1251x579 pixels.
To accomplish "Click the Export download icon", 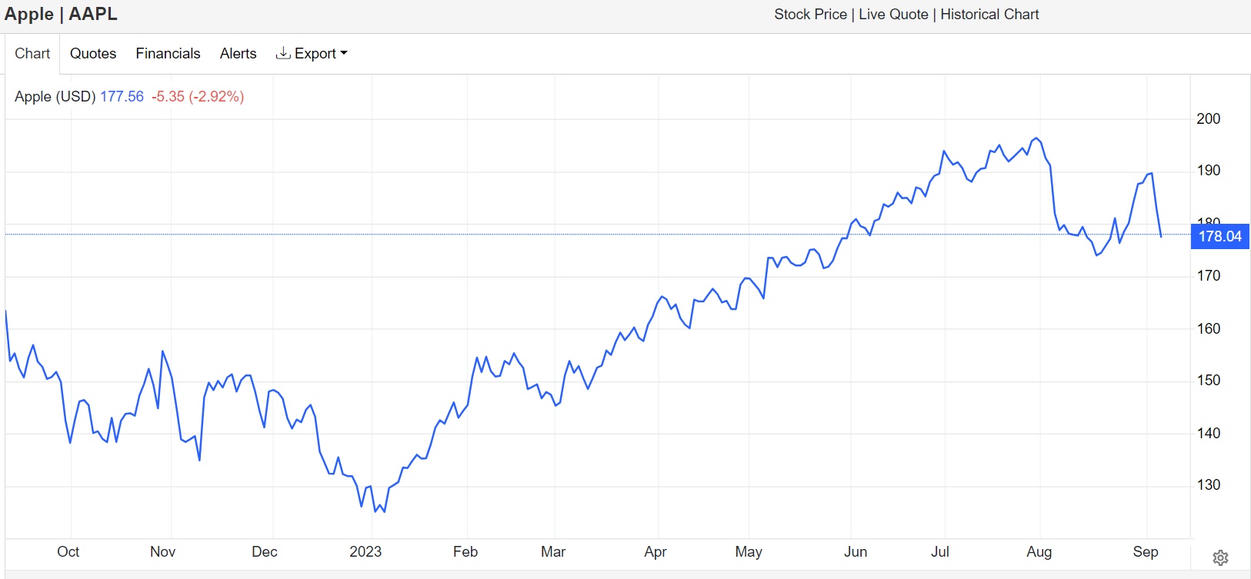I will tap(283, 53).
